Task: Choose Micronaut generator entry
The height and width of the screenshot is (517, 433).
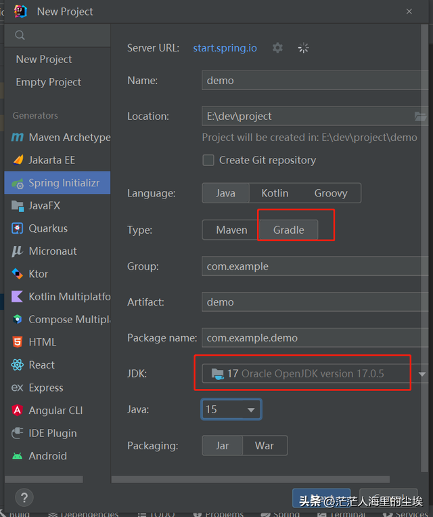Action: click(x=58, y=251)
